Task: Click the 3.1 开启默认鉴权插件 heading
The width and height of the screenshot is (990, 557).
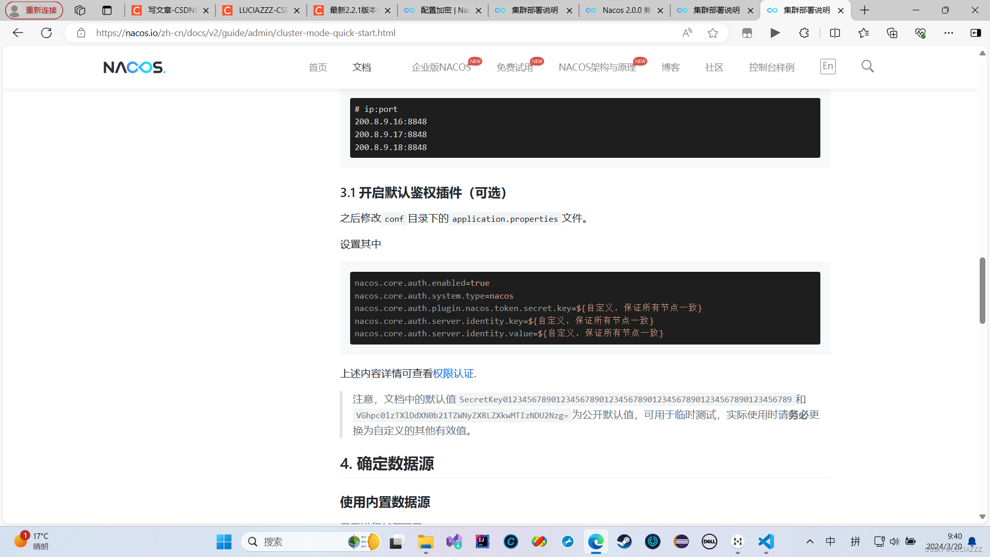Action: pos(426,193)
